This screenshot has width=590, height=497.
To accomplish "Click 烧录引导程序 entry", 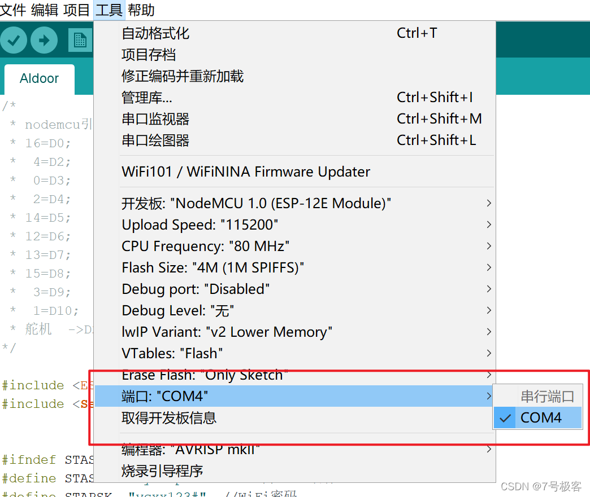I will coord(294,470).
